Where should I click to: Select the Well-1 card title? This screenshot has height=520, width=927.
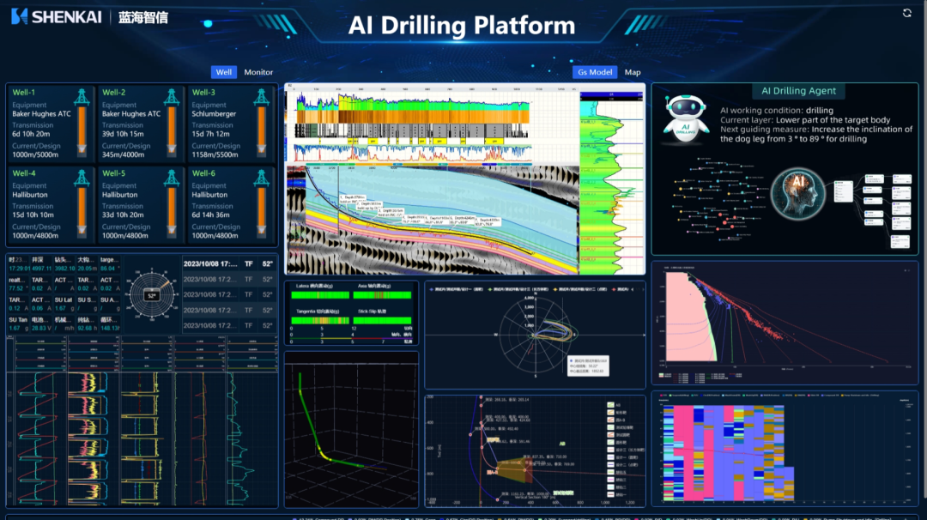tap(24, 92)
